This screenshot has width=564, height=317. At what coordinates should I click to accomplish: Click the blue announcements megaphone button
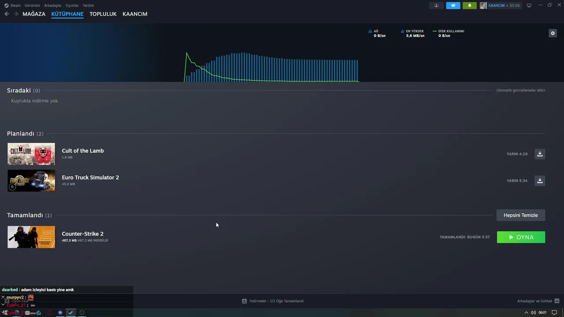click(453, 5)
